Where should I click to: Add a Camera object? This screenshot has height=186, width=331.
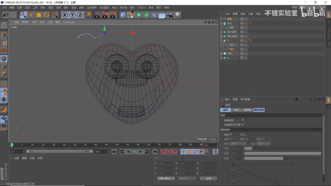point(170,15)
